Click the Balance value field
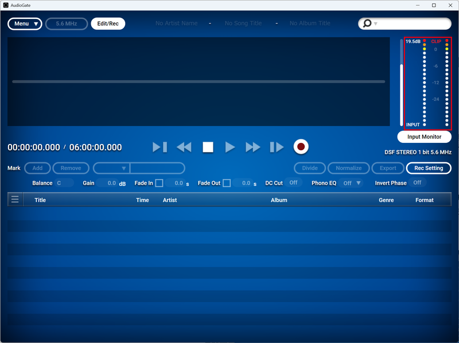Image resolution: width=459 pixels, height=343 pixels. point(64,183)
